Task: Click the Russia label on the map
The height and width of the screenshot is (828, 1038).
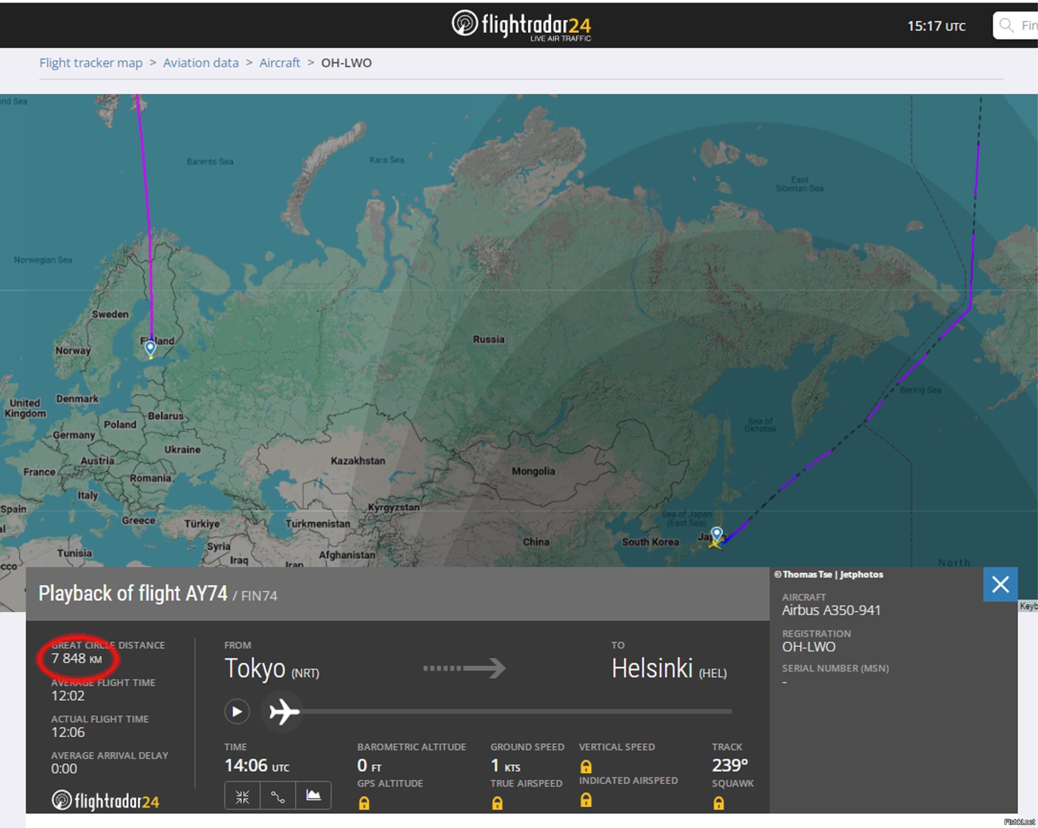Action: [488, 339]
